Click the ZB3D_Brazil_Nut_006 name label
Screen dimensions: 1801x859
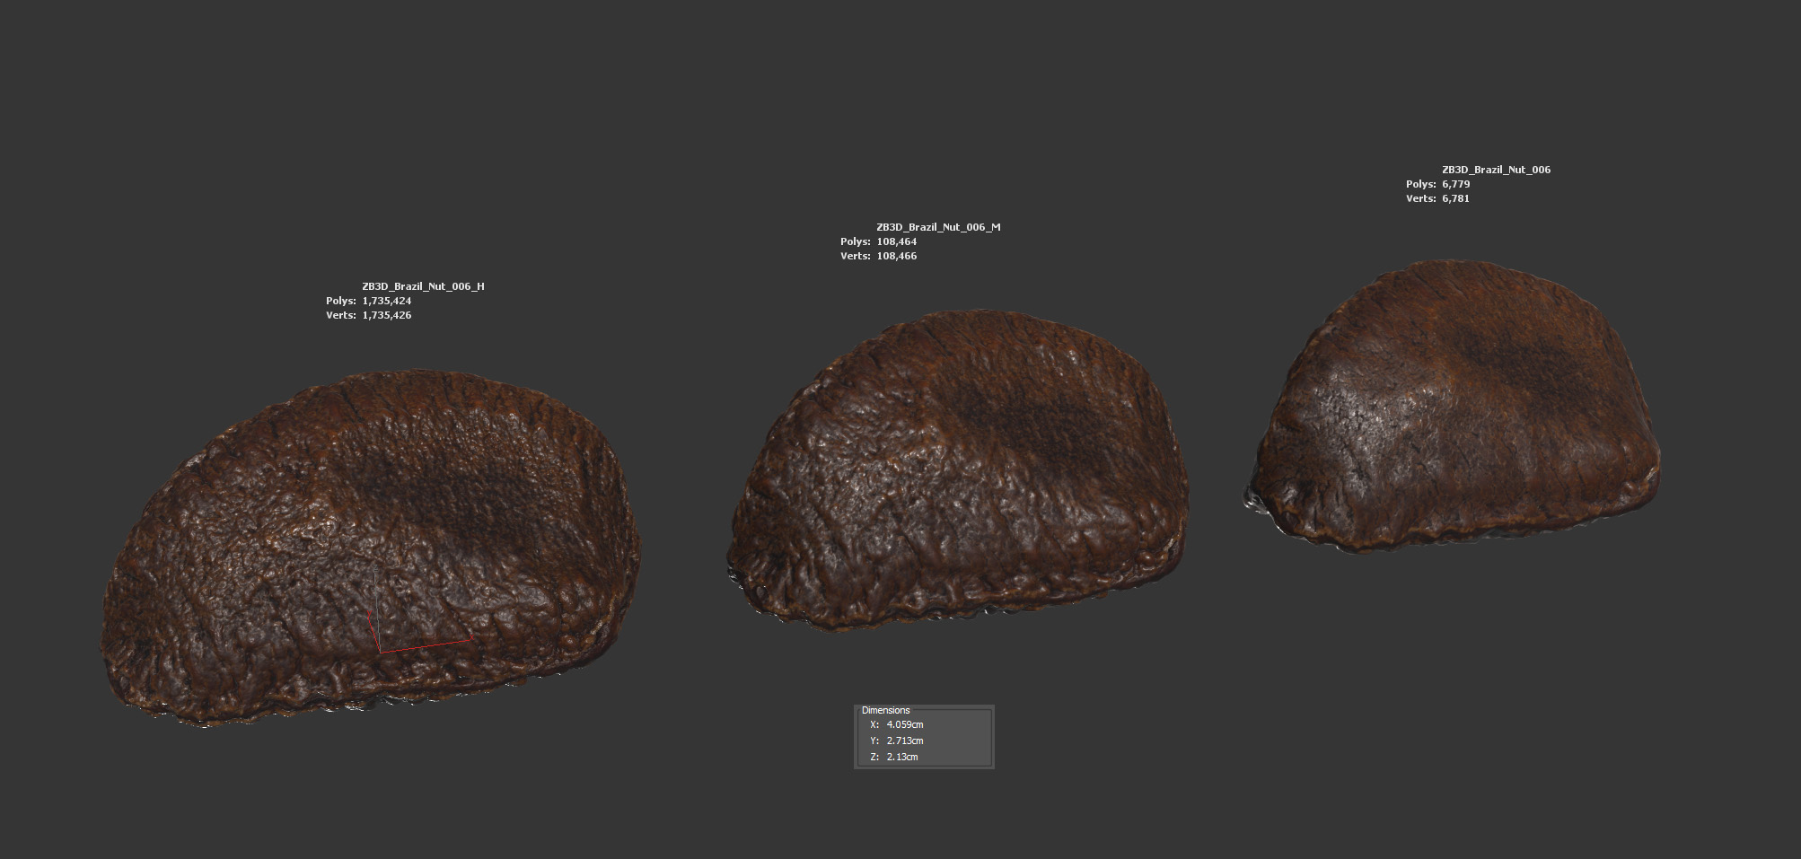click(x=1496, y=170)
